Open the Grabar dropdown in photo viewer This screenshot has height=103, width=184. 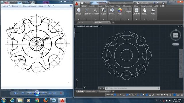[x=42, y=6]
